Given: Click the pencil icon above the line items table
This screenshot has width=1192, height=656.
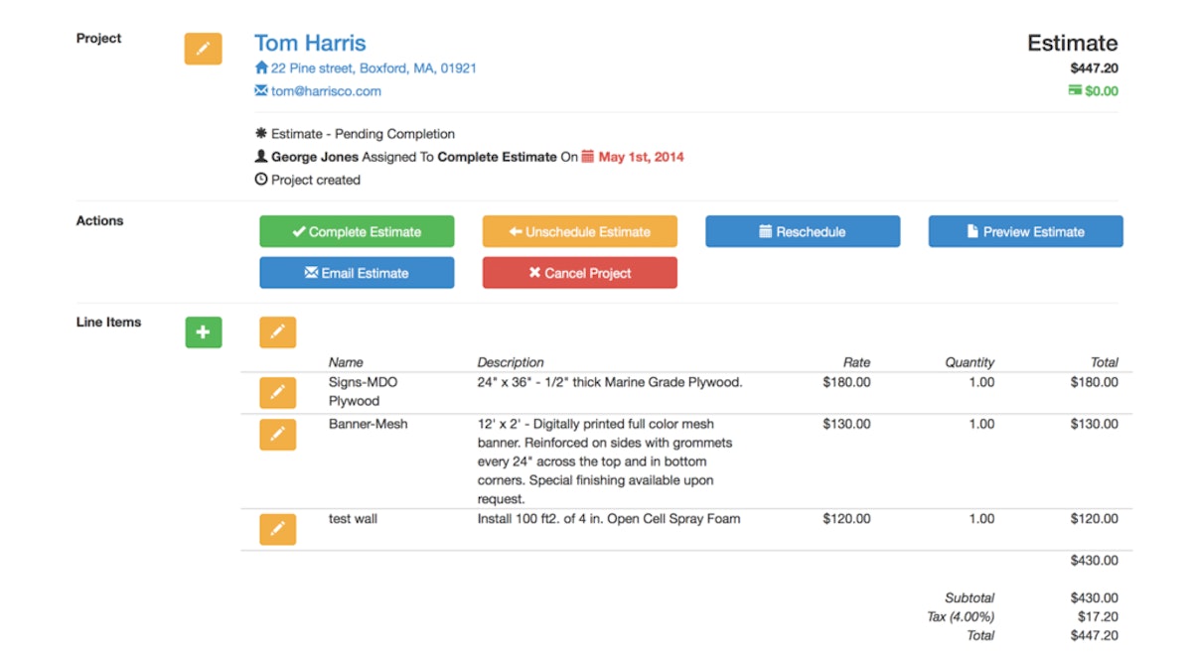Looking at the screenshot, I should (277, 332).
